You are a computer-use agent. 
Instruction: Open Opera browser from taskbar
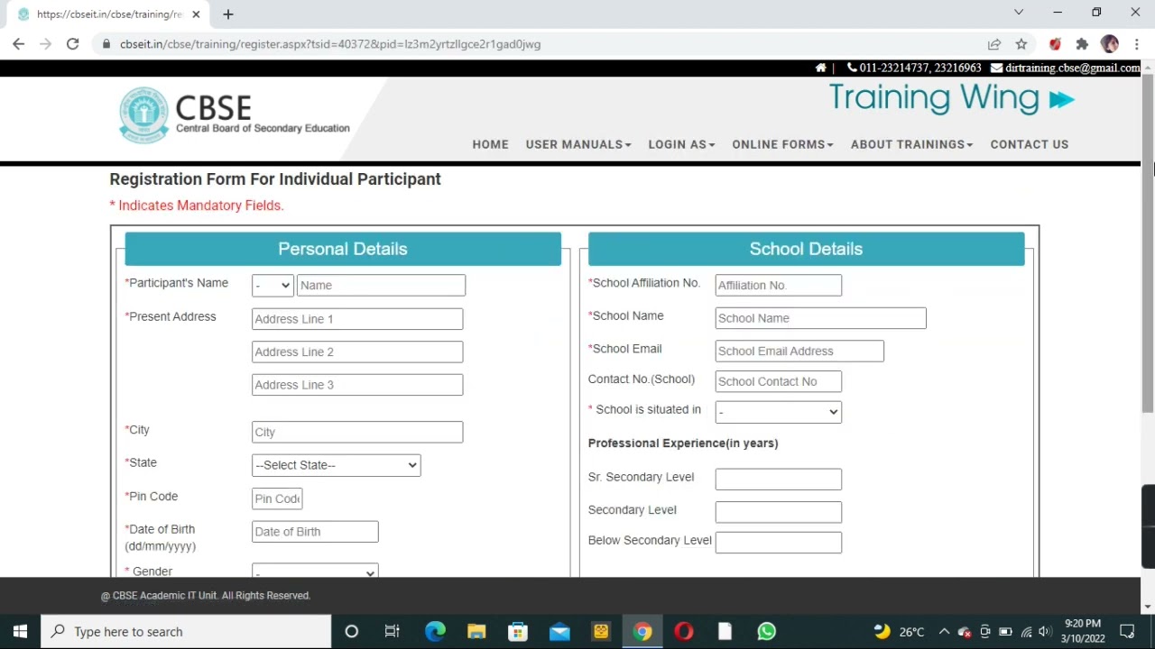click(683, 631)
